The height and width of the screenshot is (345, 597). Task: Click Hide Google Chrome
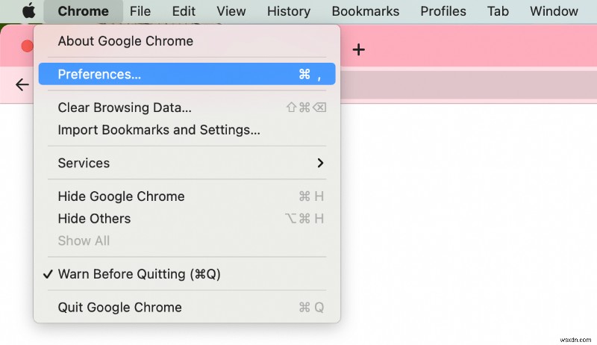click(x=121, y=196)
